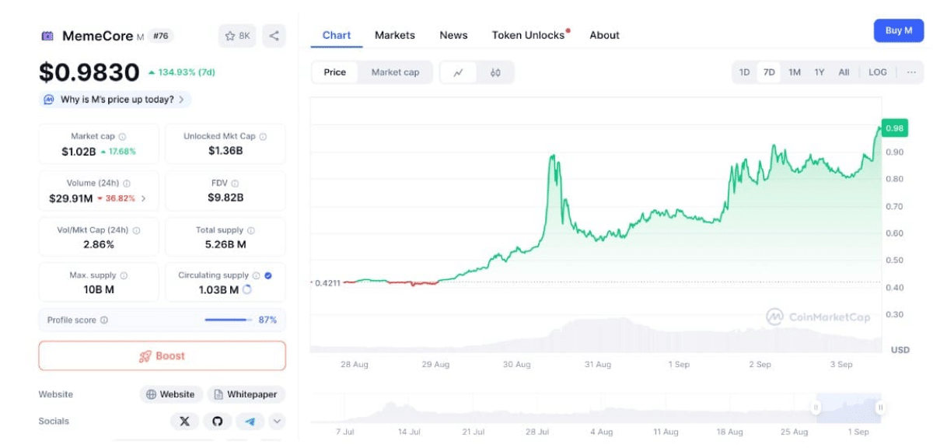The image size is (933, 448).
Task: Add MemeCore to watchlist with star button
Action: pyautogui.click(x=238, y=35)
